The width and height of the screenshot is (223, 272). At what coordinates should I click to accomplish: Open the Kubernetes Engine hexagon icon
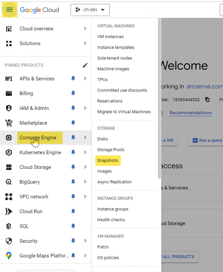9,152
